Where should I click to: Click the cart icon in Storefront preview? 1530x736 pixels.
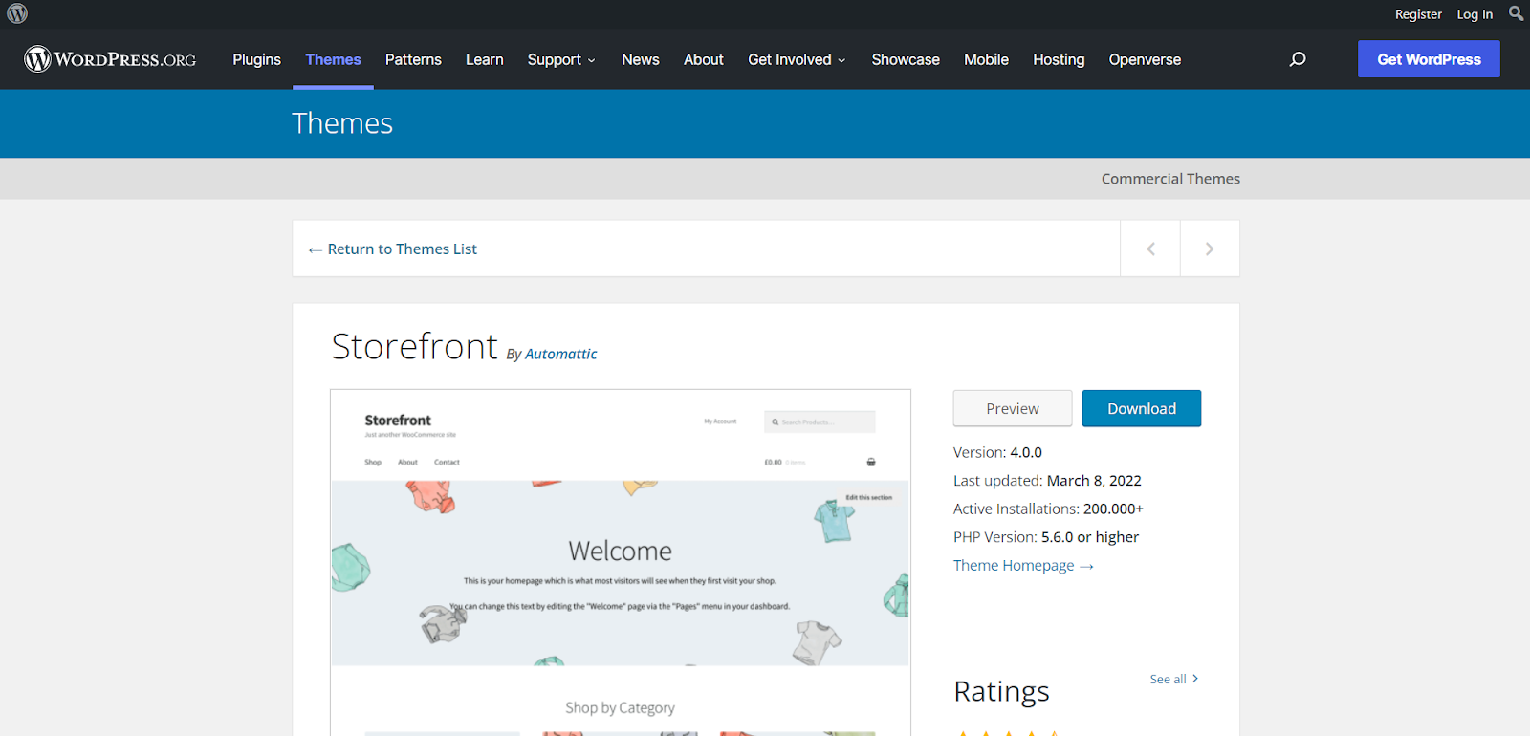(871, 462)
